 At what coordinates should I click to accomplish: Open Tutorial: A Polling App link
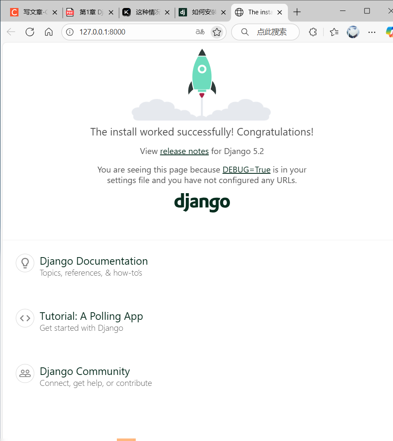[91, 316]
